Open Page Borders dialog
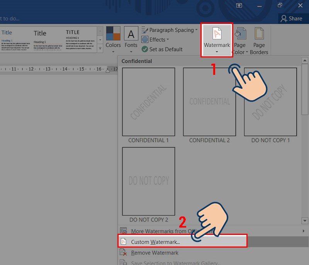 [259, 41]
